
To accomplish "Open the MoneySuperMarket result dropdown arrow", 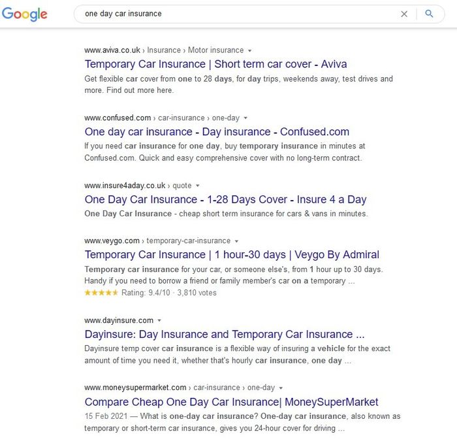I will click(281, 388).
